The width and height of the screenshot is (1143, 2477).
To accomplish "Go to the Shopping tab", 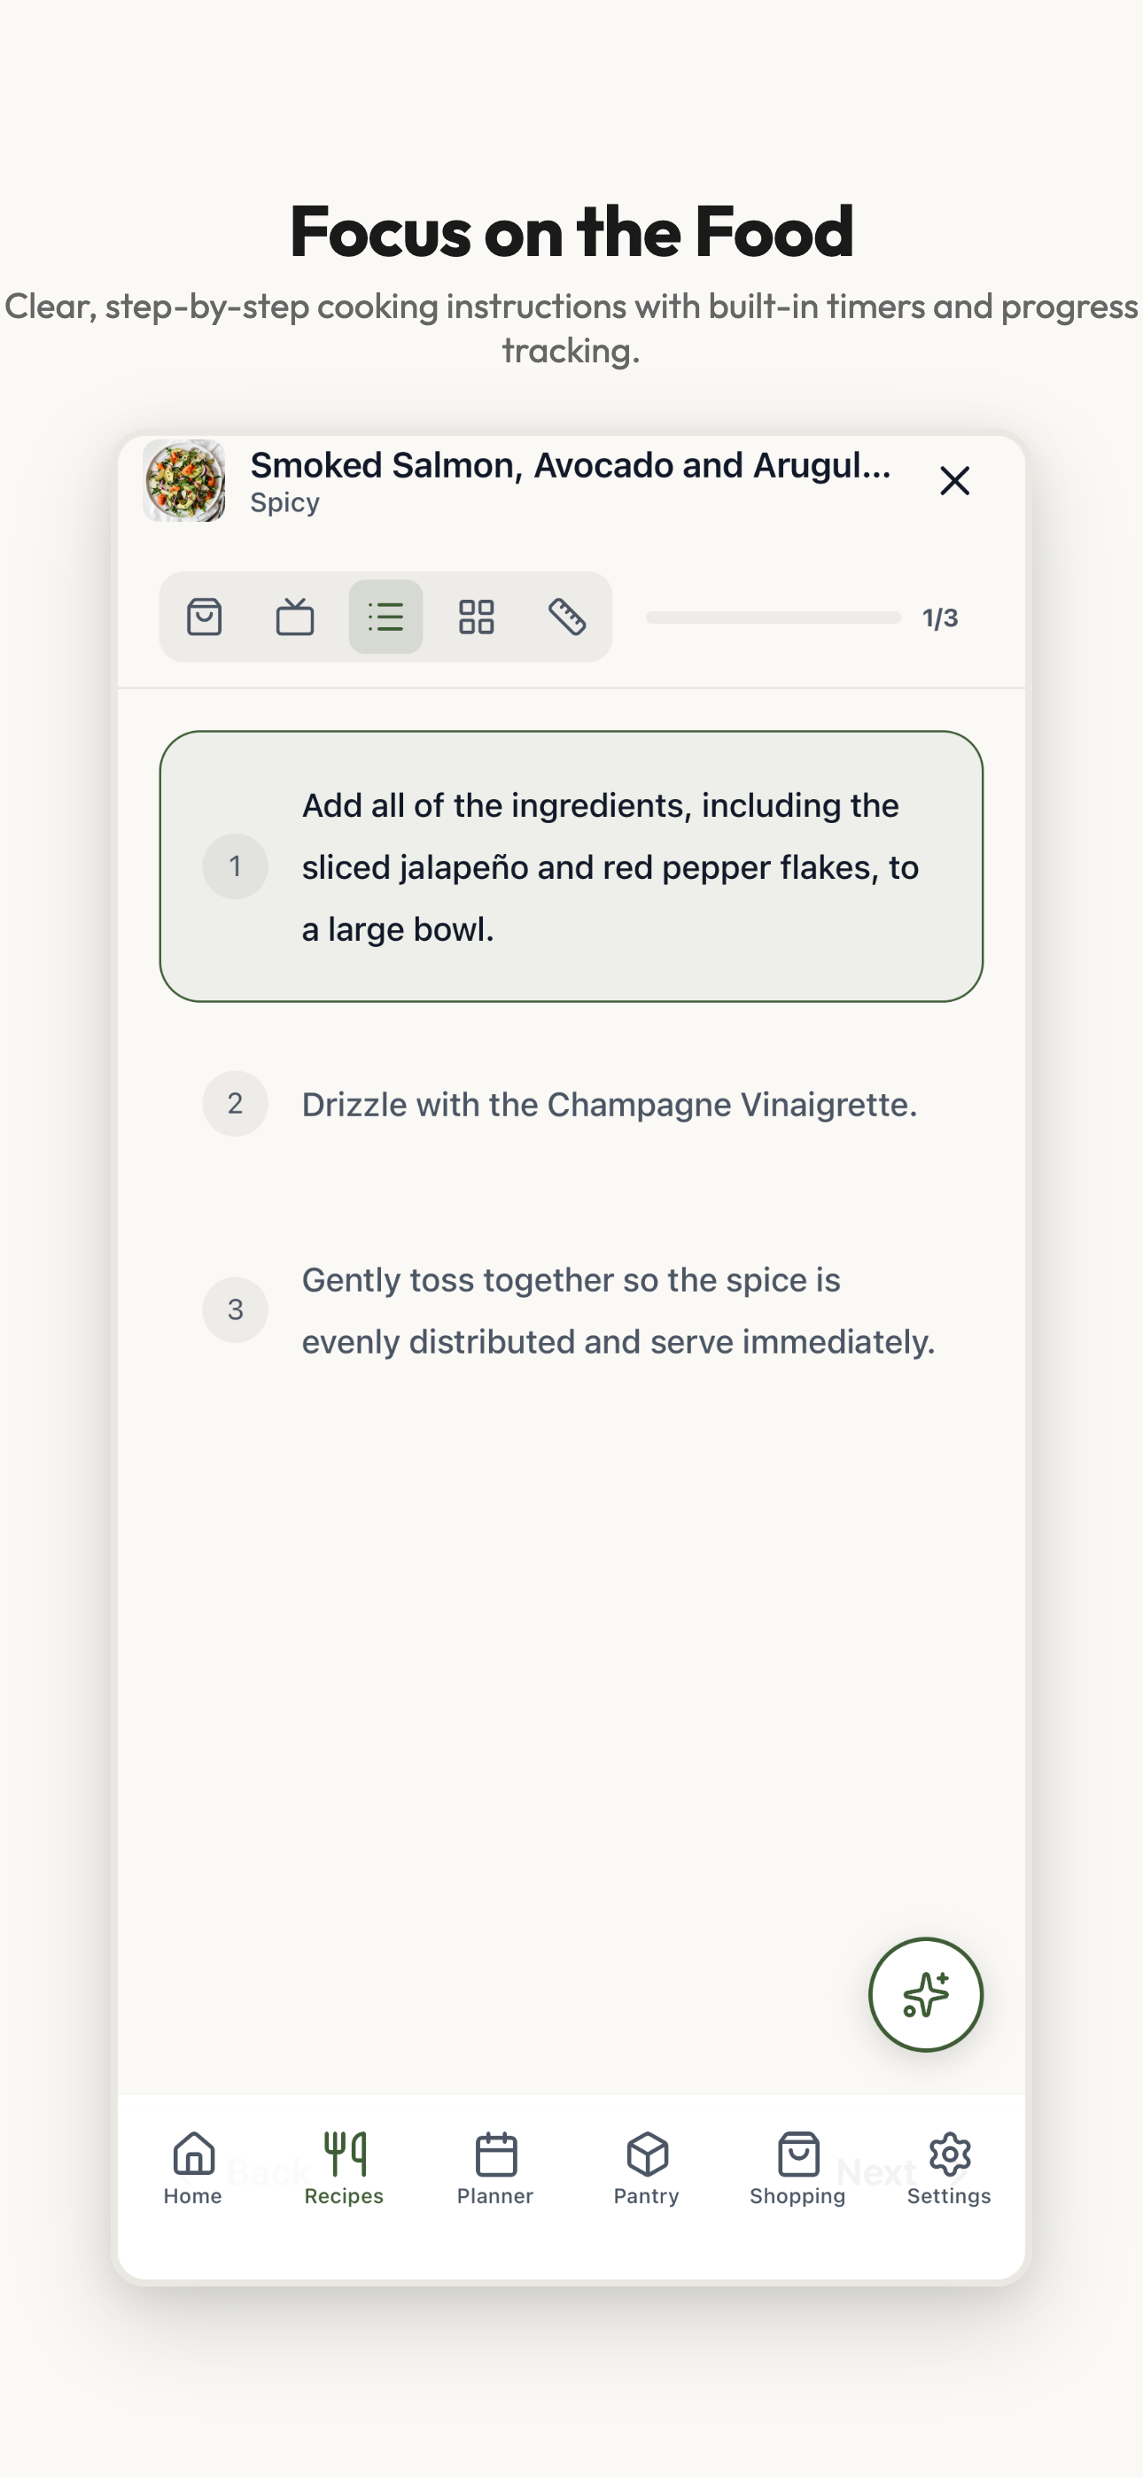I will pos(797,2167).
